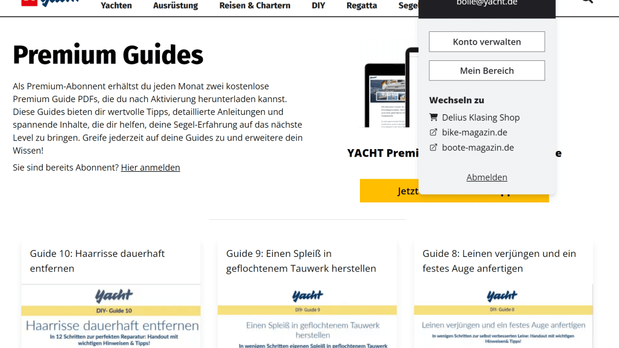Follow the Hier anmelden link
Viewport: 619px width, 348px height.
(150, 168)
